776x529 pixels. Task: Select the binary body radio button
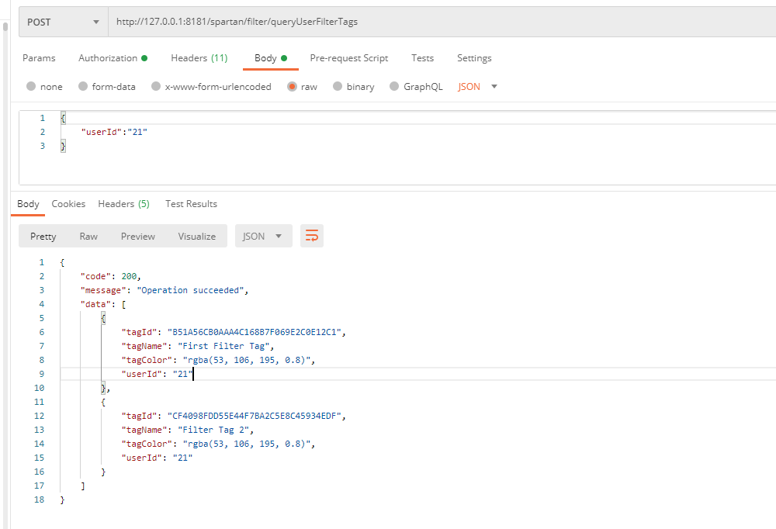pos(338,87)
